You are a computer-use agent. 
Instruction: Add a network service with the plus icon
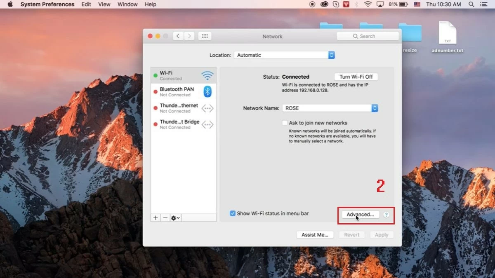coord(156,217)
